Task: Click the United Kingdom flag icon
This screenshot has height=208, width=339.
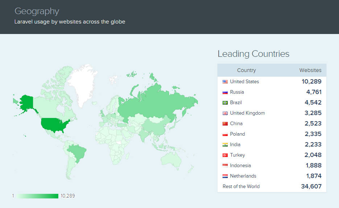Action: coord(225,113)
